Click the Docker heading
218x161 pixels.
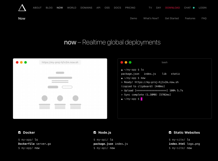(x=29, y=132)
